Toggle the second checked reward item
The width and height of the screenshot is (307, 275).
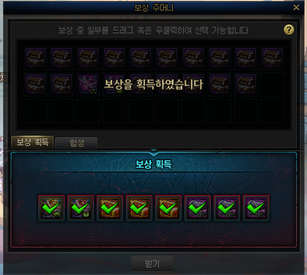(x=80, y=208)
